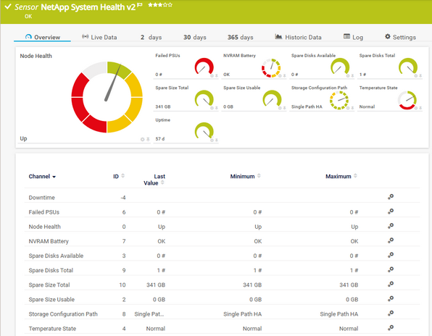Sort the table by Channel column
The width and height of the screenshot is (432, 336).
(42, 177)
